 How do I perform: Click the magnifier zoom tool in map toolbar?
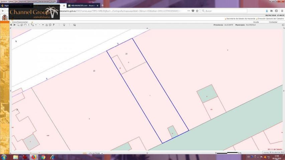(x=18, y=25)
